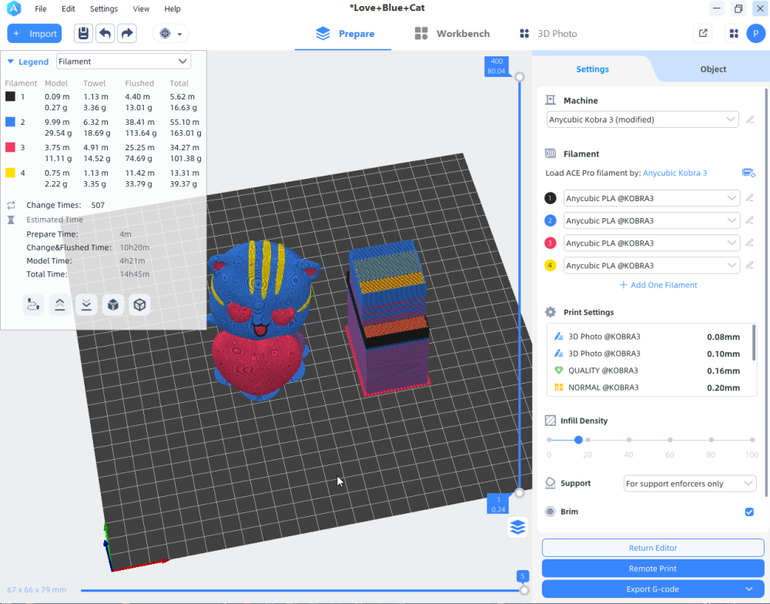Click the travel path view icon in legend
The image size is (770, 604).
pyautogui.click(x=33, y=305)
